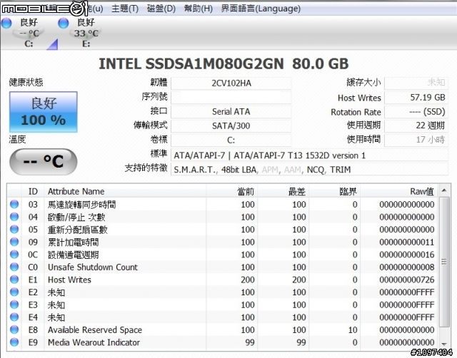Select the 累計加電時間 attribute row
This screenshot has width=457, height=358.
pos(222,242)
